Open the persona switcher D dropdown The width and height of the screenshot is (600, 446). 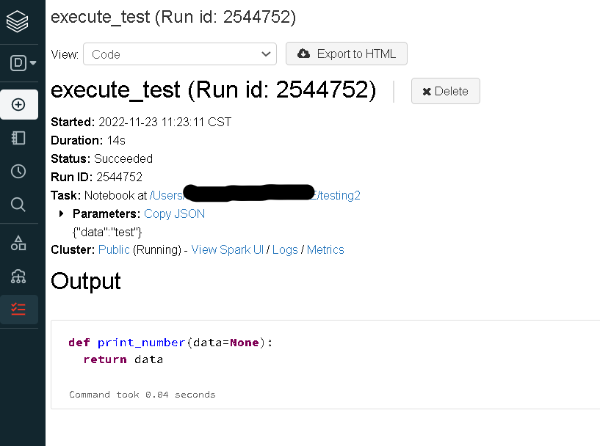[x=23, y=63]
